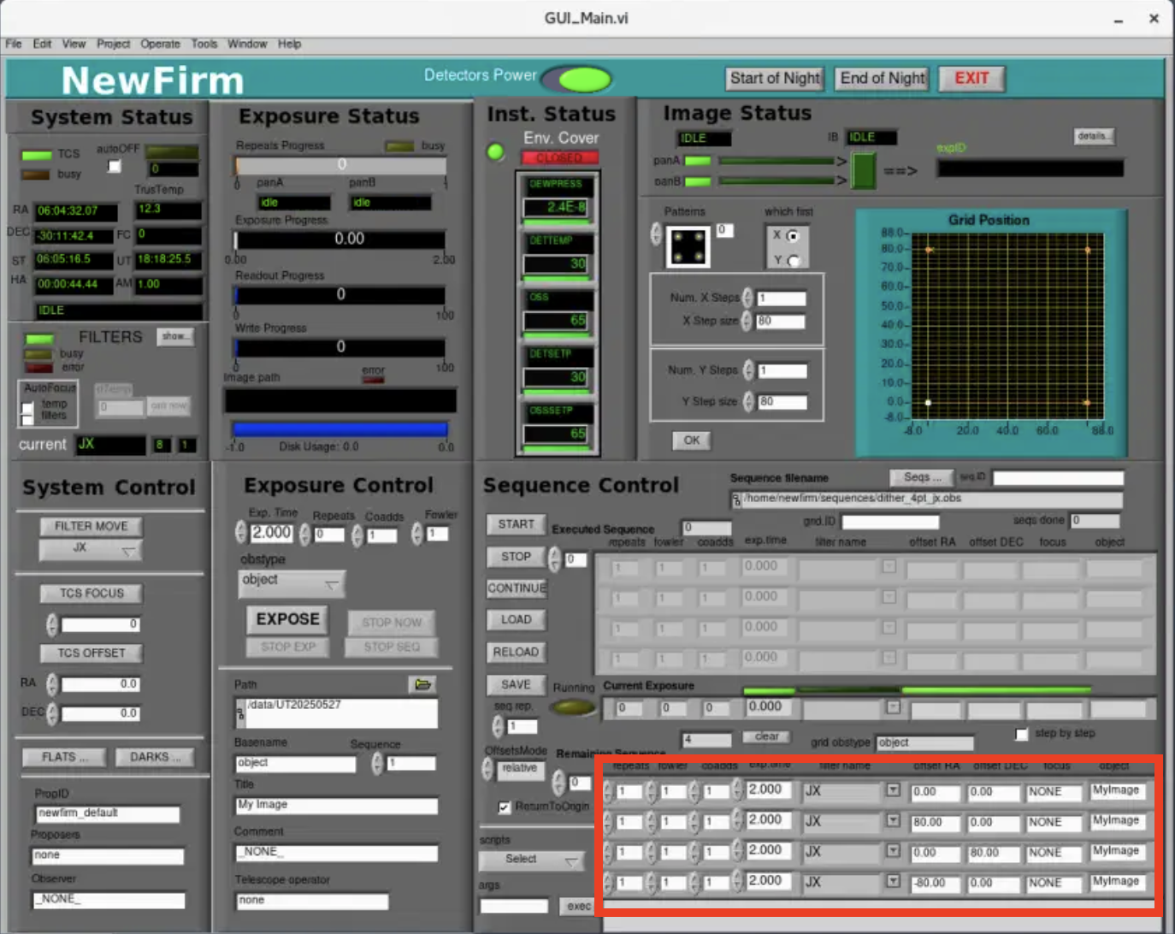Screen dimensions: 1175x934
Task: Click the Exposure Status busy indicator
Action: 399,146
